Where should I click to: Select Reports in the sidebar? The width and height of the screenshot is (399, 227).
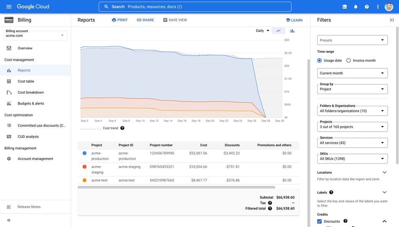(x=35, y=70)
